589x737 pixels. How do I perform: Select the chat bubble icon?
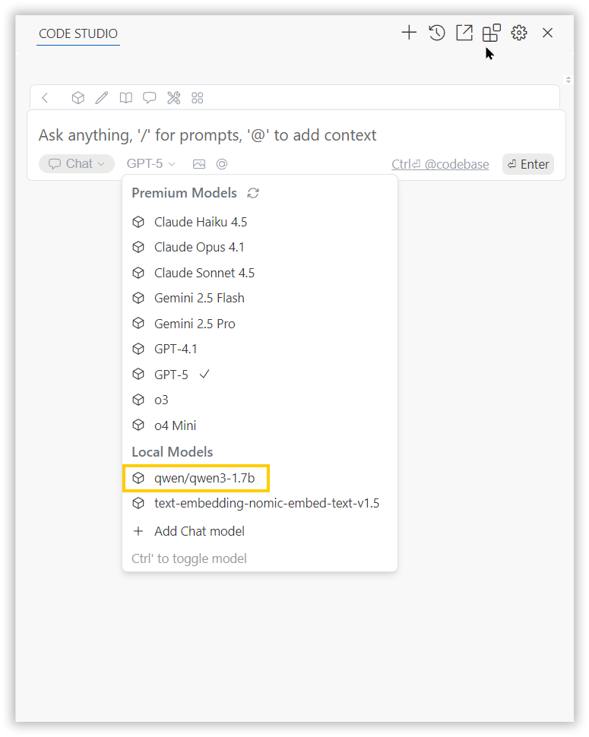click(149, 97)
